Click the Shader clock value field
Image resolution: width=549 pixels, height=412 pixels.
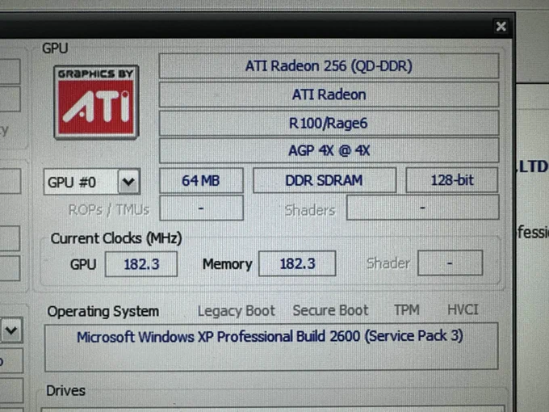click(451, 263)
